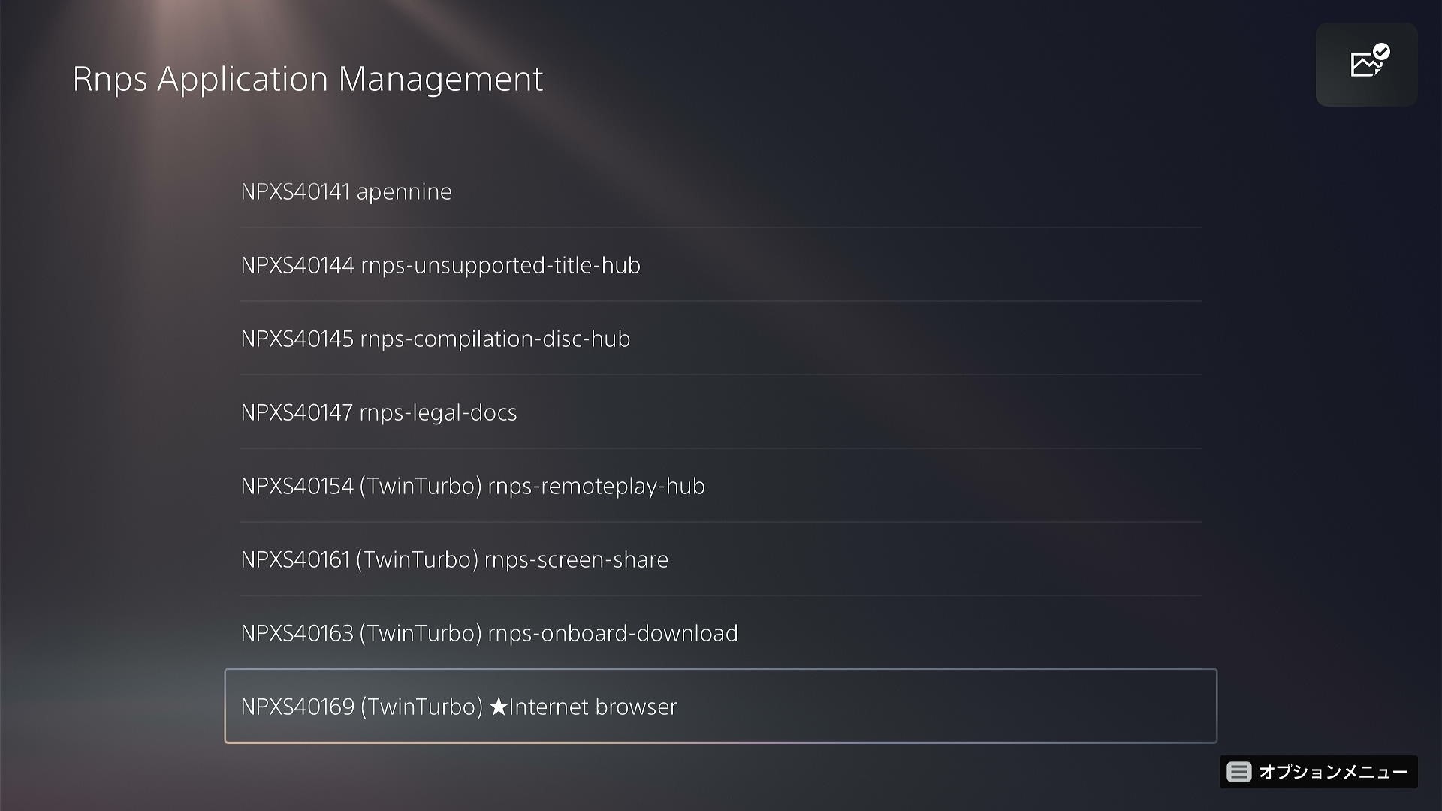Viewport: 1442px width, 811px height.
Task: Open rnps-unsupported-title-hub entry
Action: pos(721,265)
